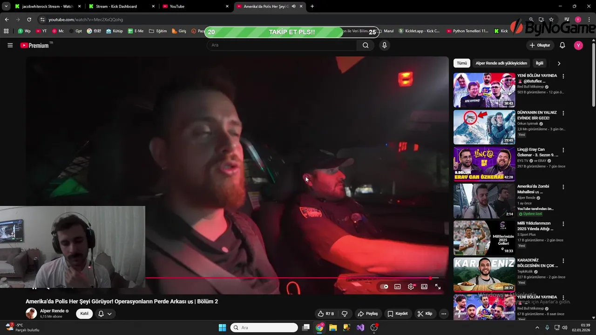Click the Klip clip button
This screenshot has width=596, height=335.
(425, 314)
